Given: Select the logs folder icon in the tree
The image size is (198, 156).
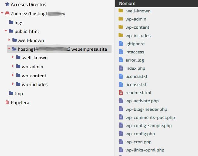Looking at the screenshot, I should (11, 22).
